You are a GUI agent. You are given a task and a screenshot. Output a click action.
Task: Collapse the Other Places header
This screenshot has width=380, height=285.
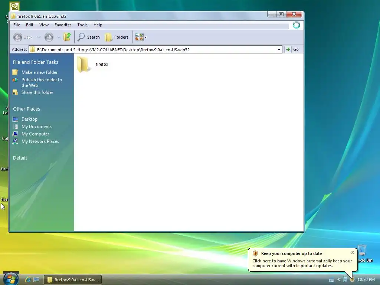(26, 109)
